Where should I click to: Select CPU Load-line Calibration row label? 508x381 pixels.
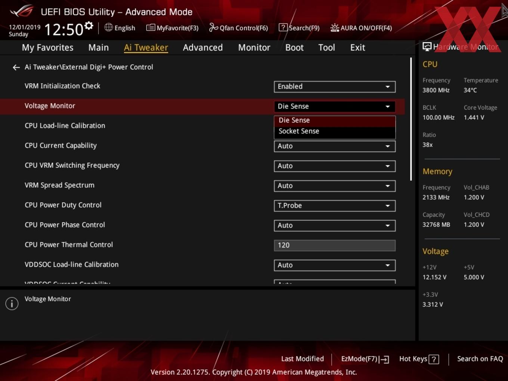65,126
